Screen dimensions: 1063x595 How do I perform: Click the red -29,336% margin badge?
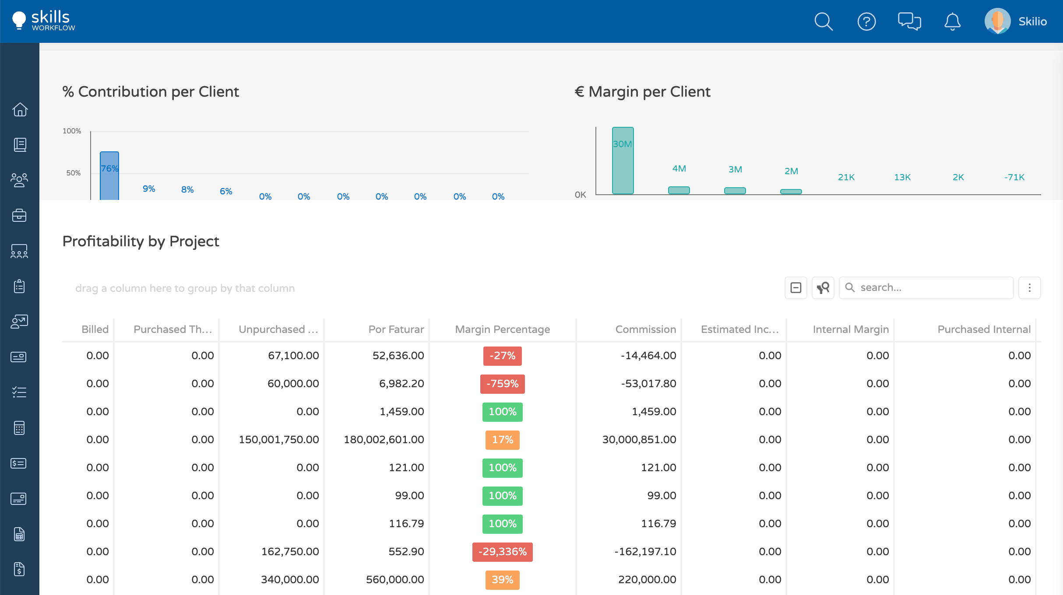[502, 552]
